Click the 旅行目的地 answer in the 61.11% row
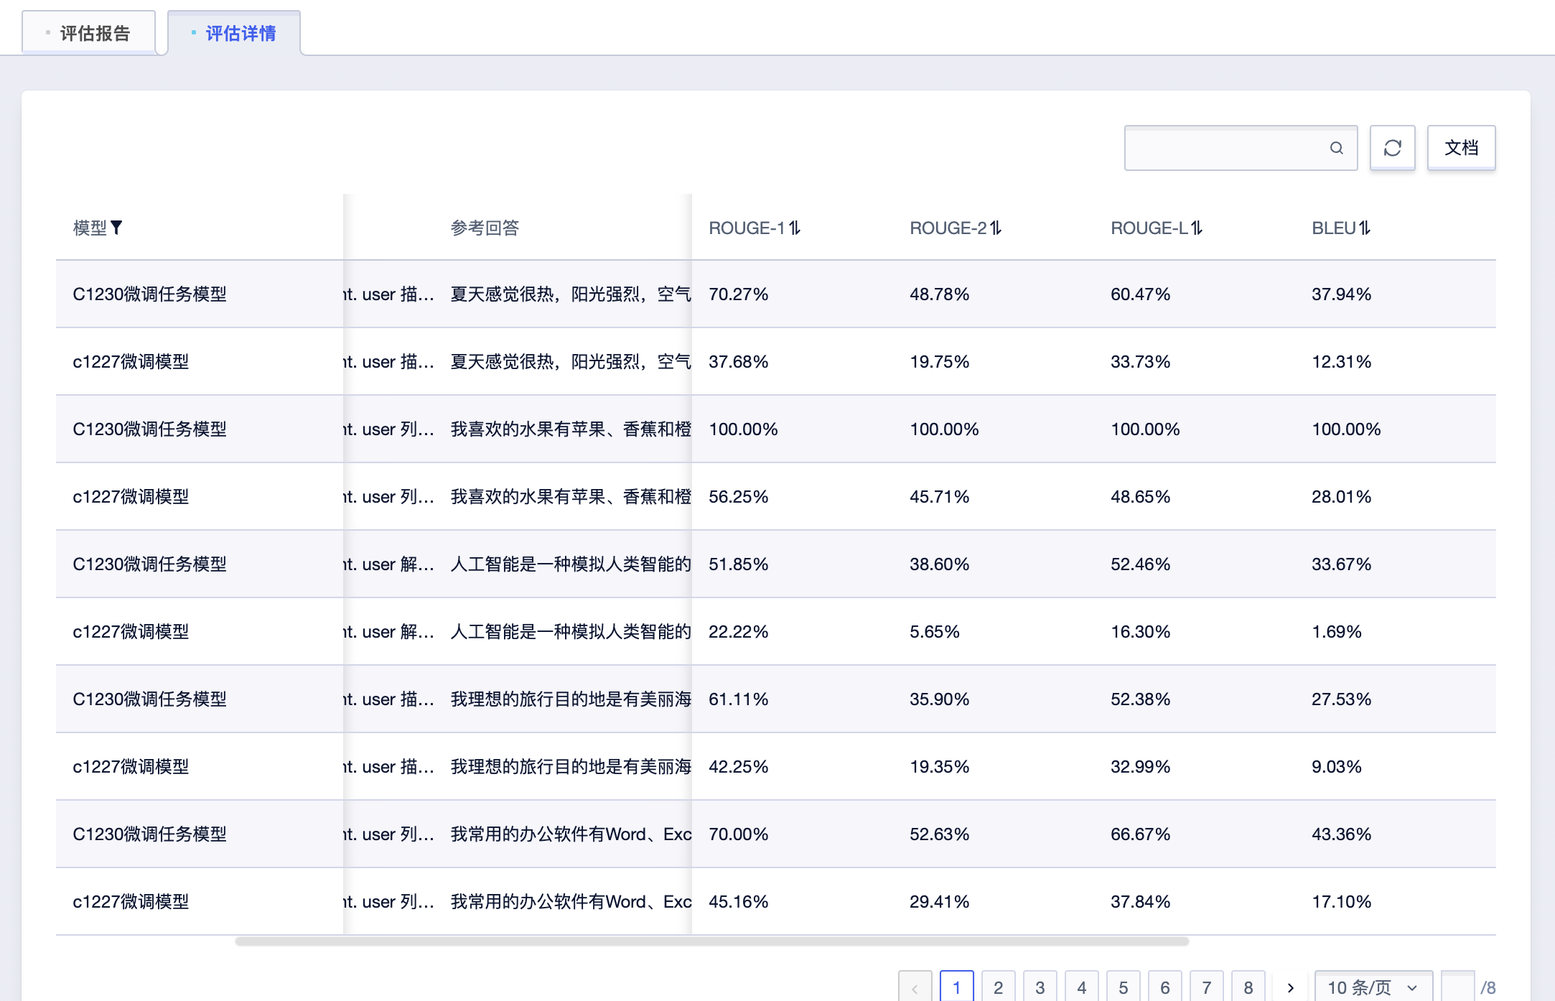Image resolution: width=1555 pixels, height=1001 pixels. click(x=571, y=699)
